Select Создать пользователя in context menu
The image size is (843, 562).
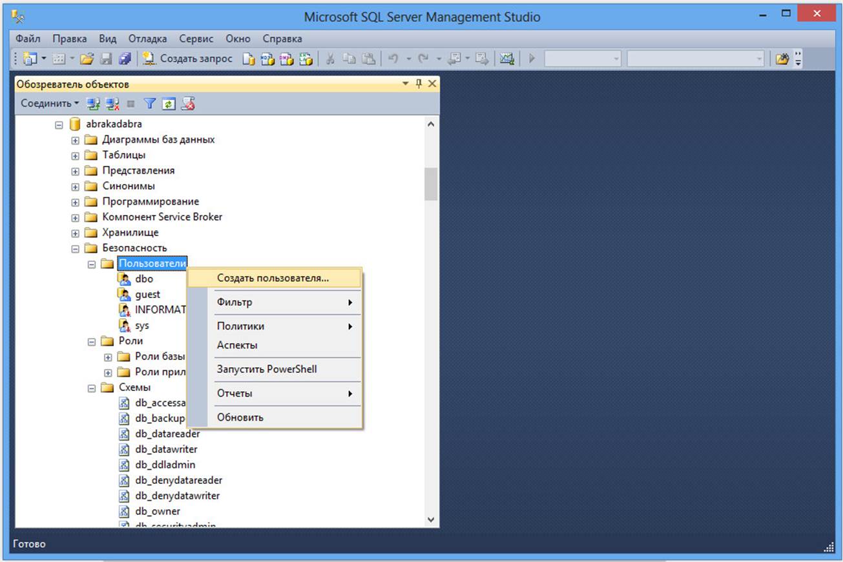(273, 278)
